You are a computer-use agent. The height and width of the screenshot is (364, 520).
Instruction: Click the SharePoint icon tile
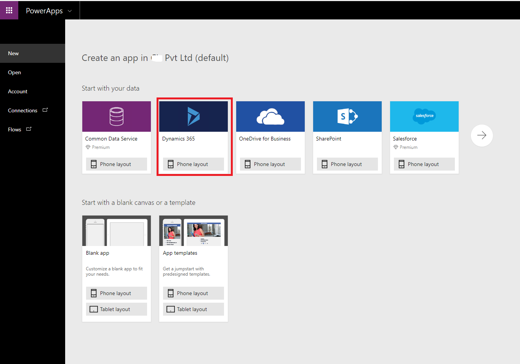click(347, 116)
